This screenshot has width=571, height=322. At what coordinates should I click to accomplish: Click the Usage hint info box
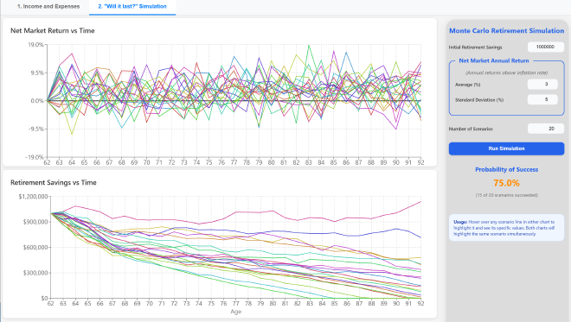pos(506,228)
